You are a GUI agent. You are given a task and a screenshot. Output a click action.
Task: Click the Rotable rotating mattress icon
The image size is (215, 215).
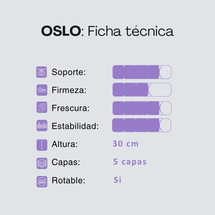click(42, 181)
